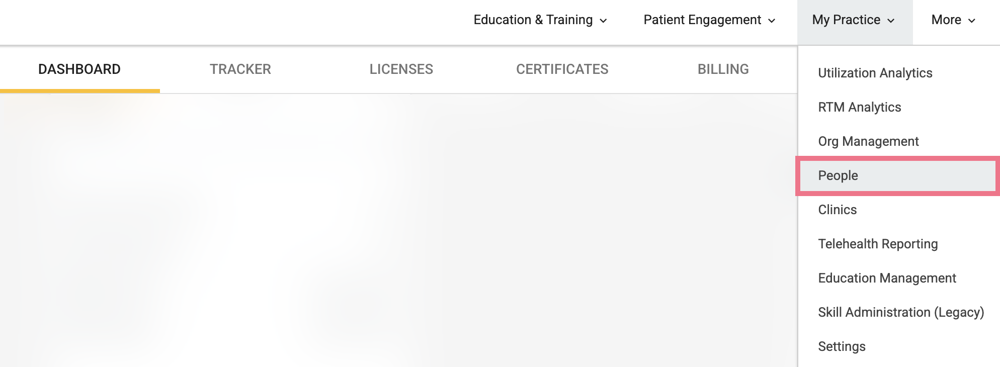Click chevron next to Education & Training
The height and width of the screenshot is (367, 1000).
(603, 21)
